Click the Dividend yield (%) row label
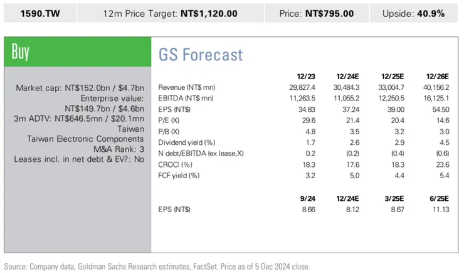Screen dimensions: 464x273 [186, 142]
